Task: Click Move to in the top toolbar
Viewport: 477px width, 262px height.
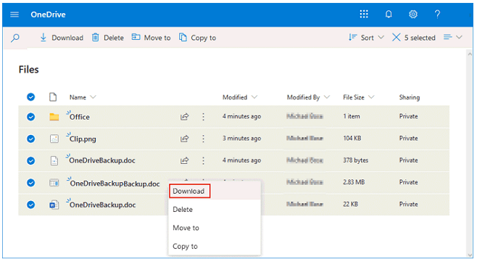Action: click(x=151, y=38)
